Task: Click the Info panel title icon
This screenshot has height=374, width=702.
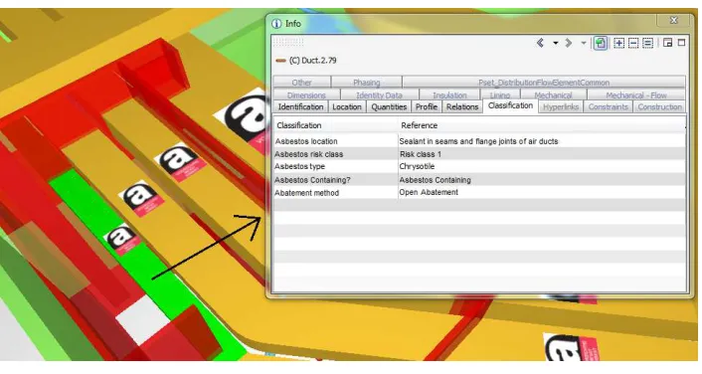Action: click(276, 24)
